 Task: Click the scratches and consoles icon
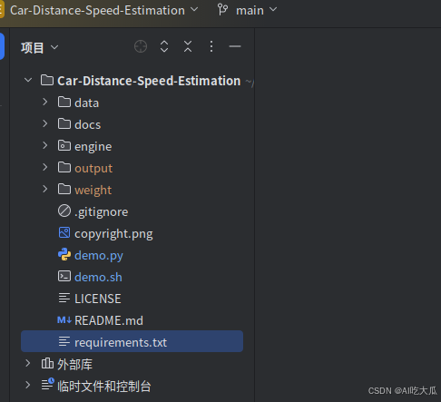click(x=48, y=384)
